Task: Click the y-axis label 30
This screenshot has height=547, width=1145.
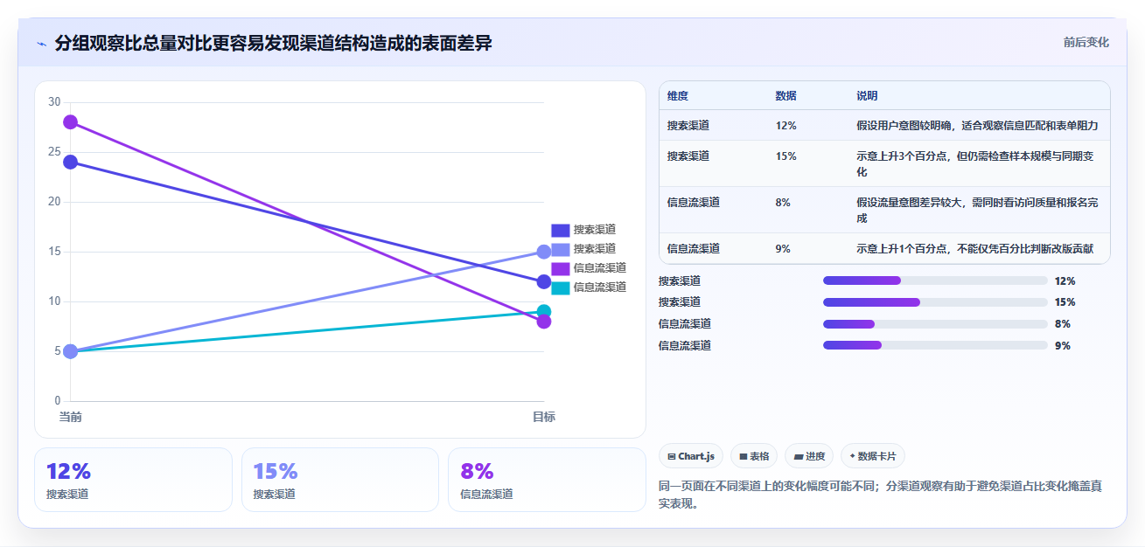Action: click(54, 102)
